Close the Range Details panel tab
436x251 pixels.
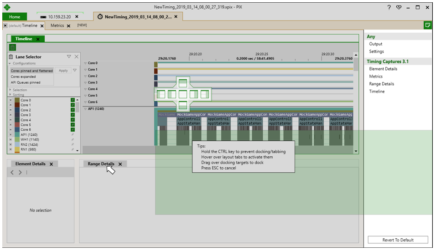(x=120, y=164)
